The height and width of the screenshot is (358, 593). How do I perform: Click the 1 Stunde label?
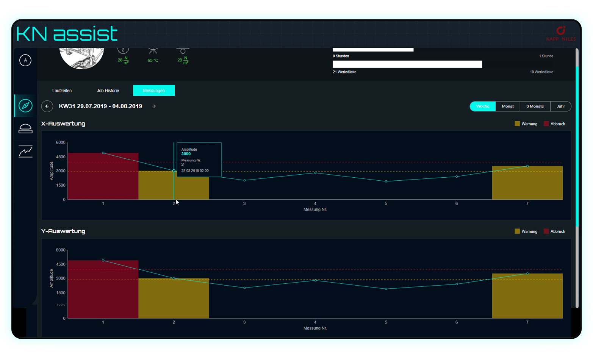pyautogui.click(x=546, y=56)
